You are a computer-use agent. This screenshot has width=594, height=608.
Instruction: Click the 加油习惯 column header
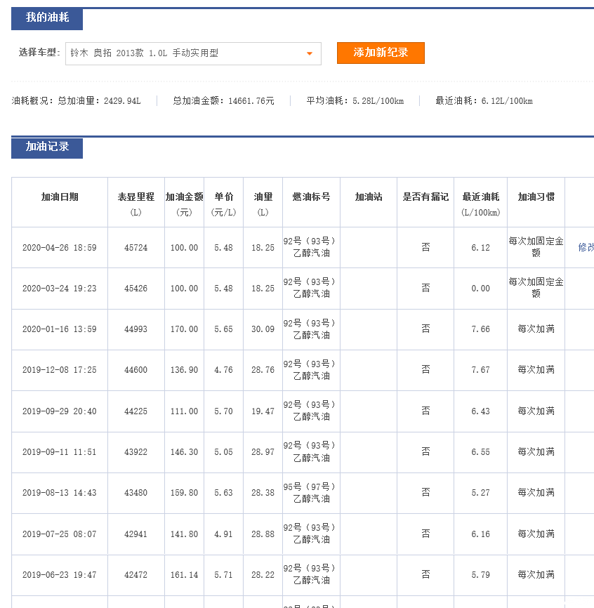point(536,197)
